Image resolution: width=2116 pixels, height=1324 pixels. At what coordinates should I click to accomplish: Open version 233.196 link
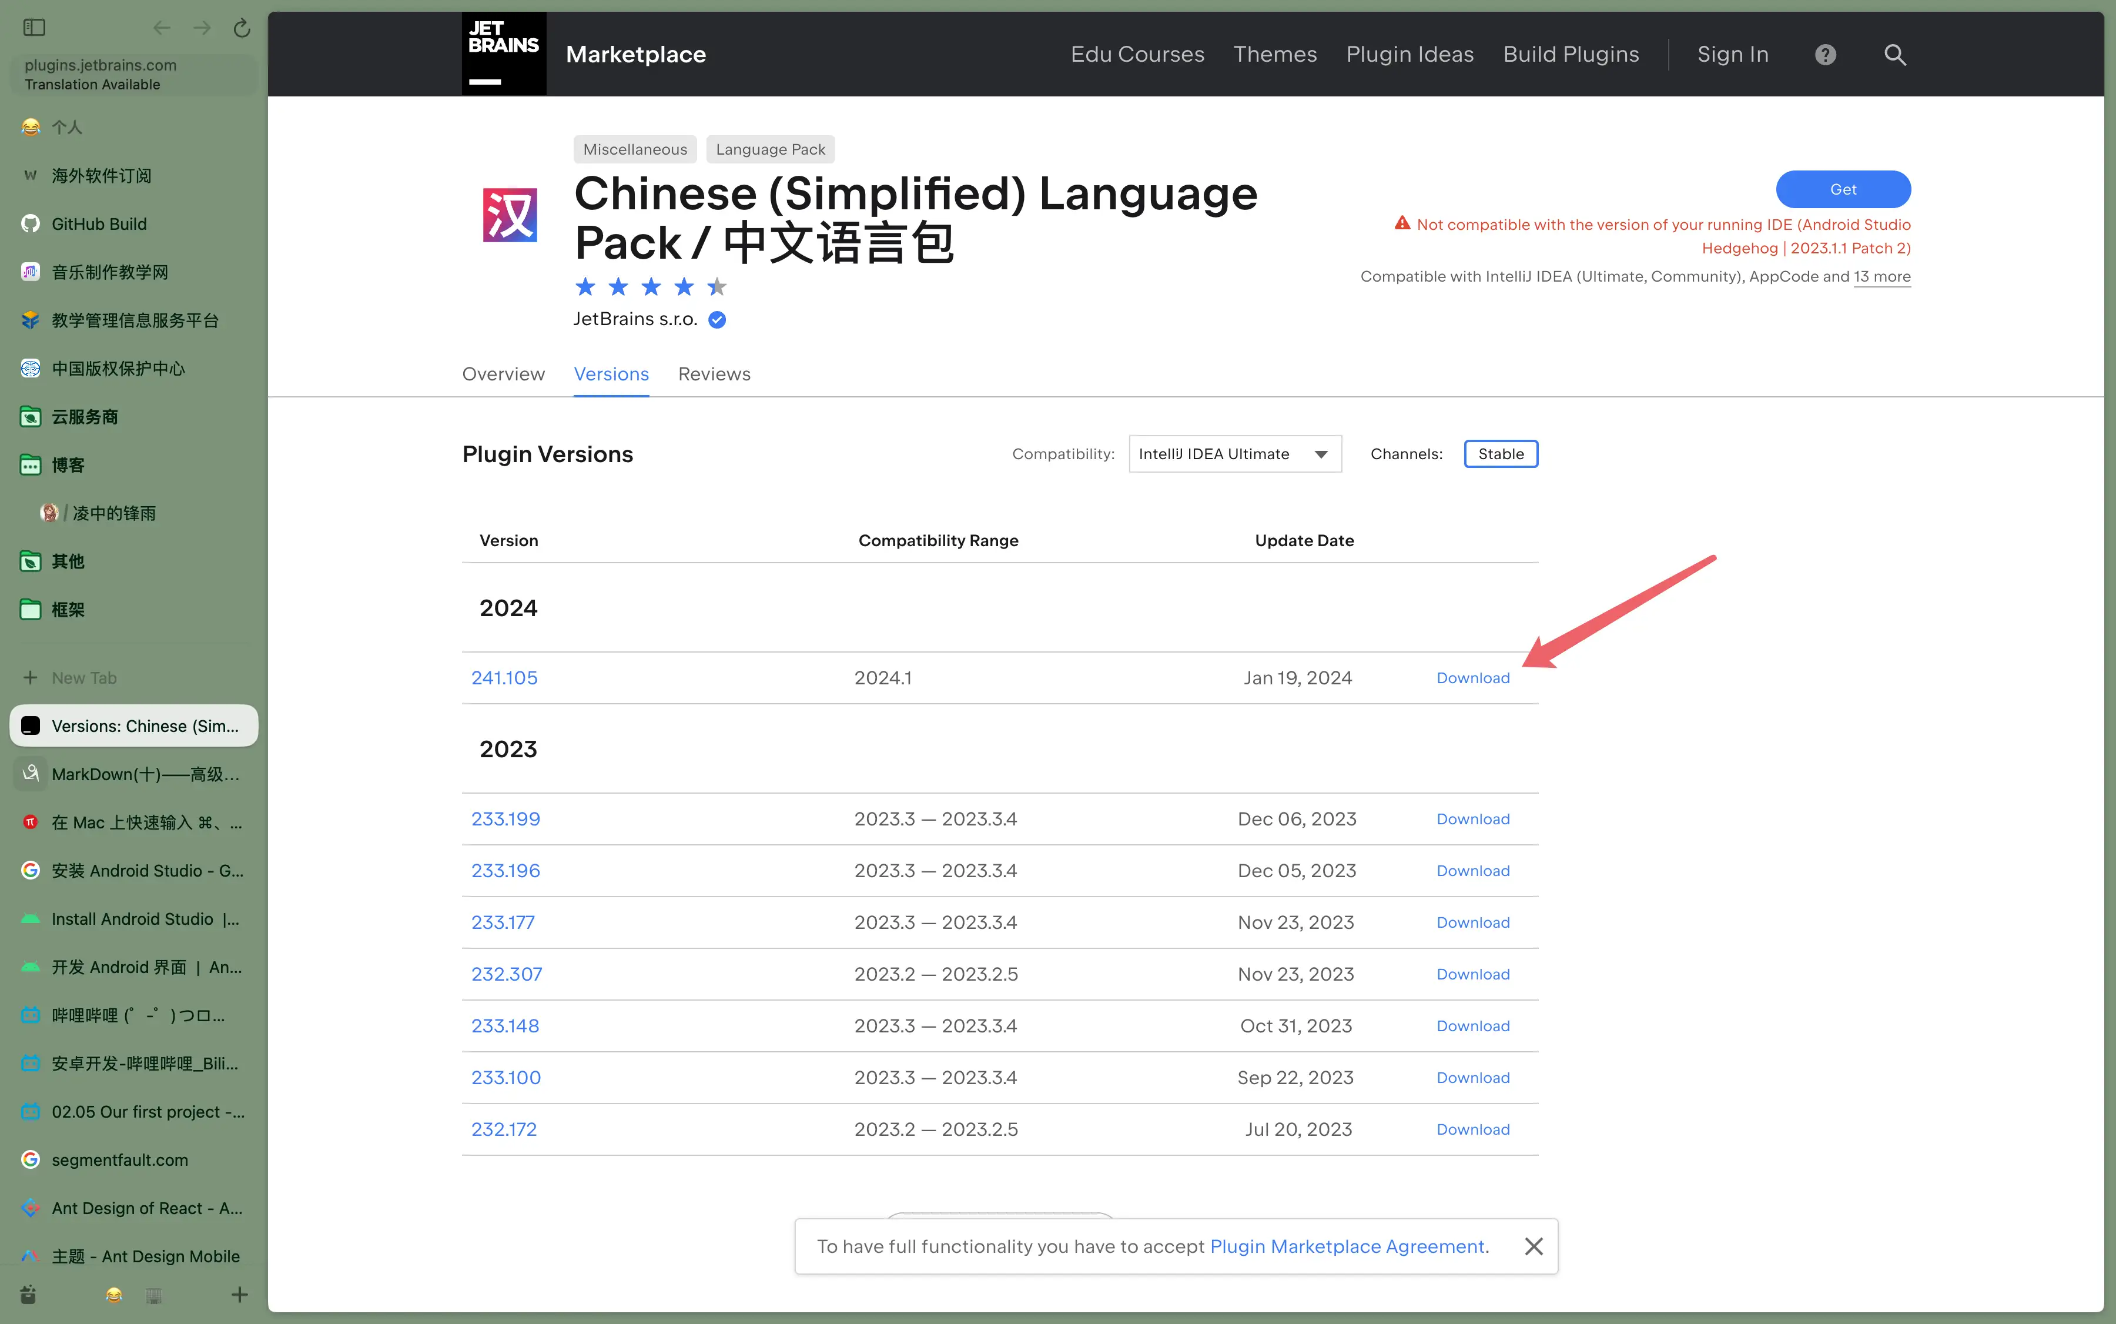505,870
